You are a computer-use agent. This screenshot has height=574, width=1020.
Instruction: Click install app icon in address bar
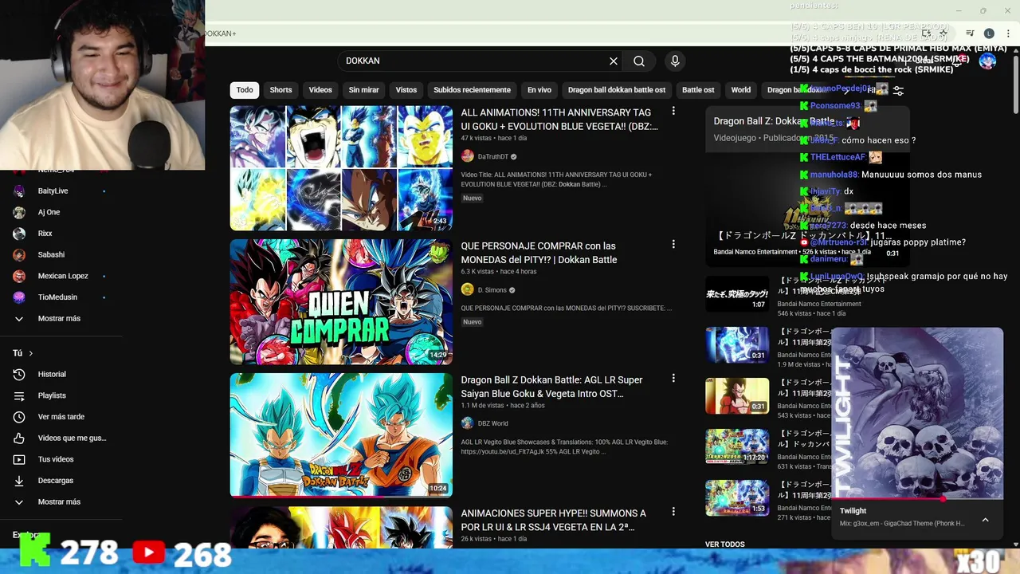pos(927,33)
